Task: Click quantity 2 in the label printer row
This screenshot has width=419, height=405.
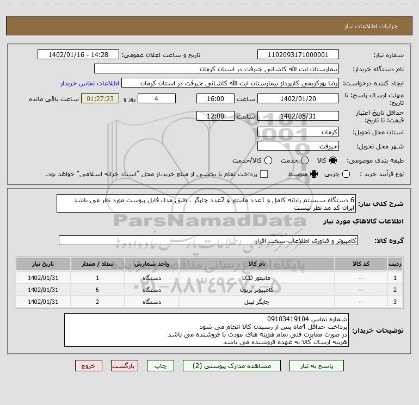Action: point(97,302)
